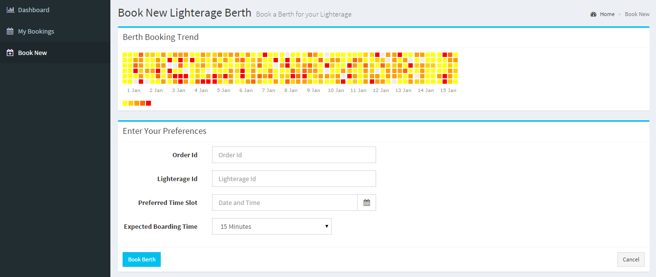Click the red legend swatch below heatmap
Image resolution: width=656 pixels, height=277 pixels.
coord(148,103)
